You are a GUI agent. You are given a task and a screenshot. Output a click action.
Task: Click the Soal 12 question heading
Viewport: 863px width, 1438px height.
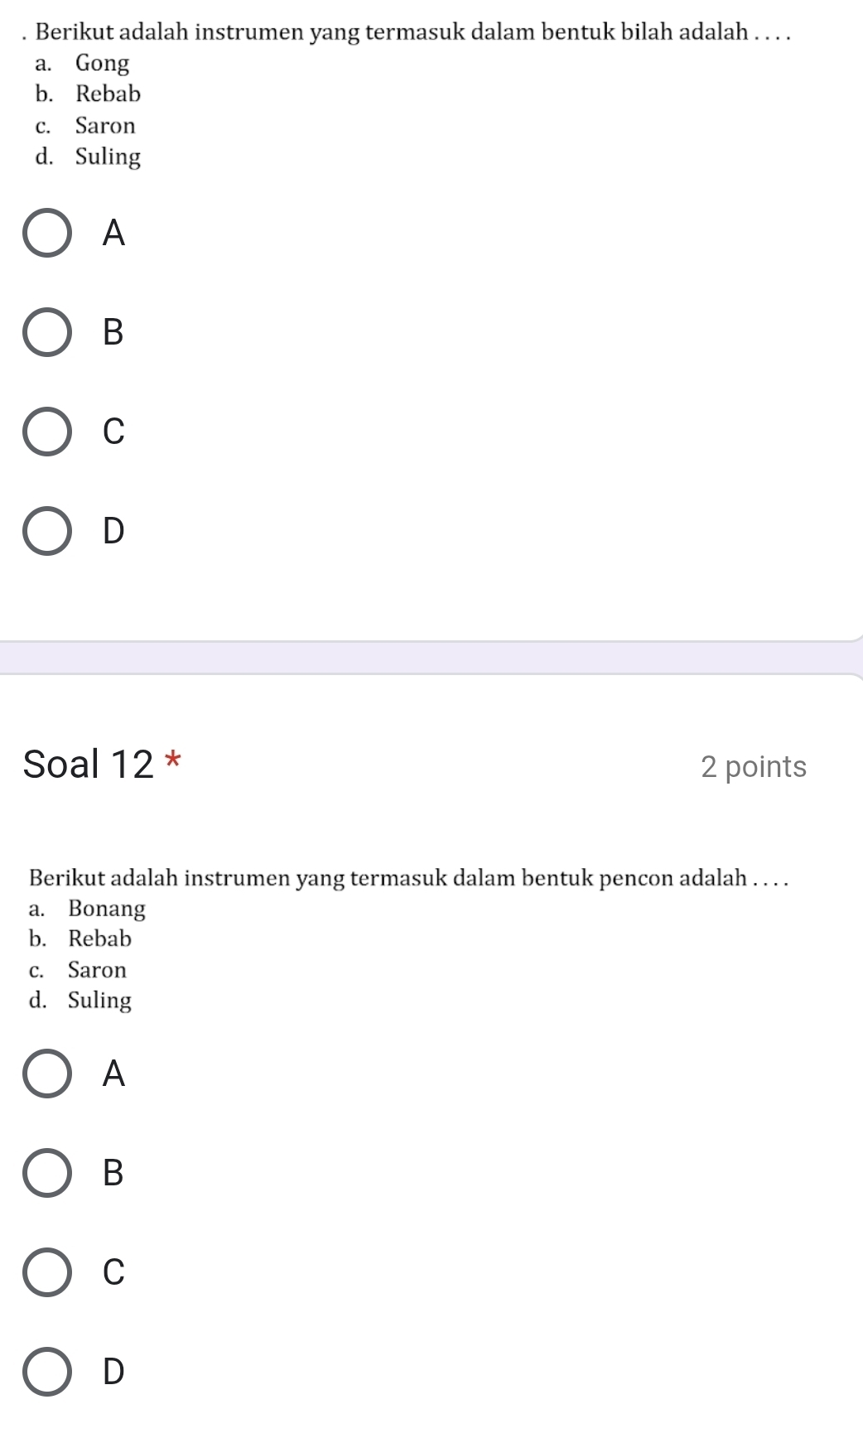[x=89, y=764]
